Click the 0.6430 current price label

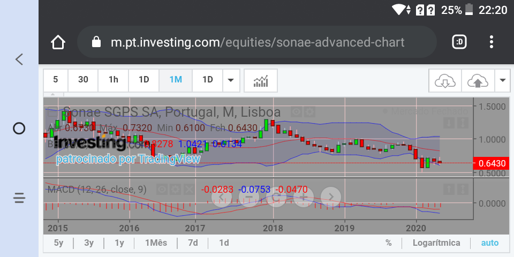point(492,163)
